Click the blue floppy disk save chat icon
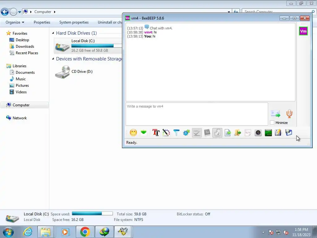 click(289, 133)
